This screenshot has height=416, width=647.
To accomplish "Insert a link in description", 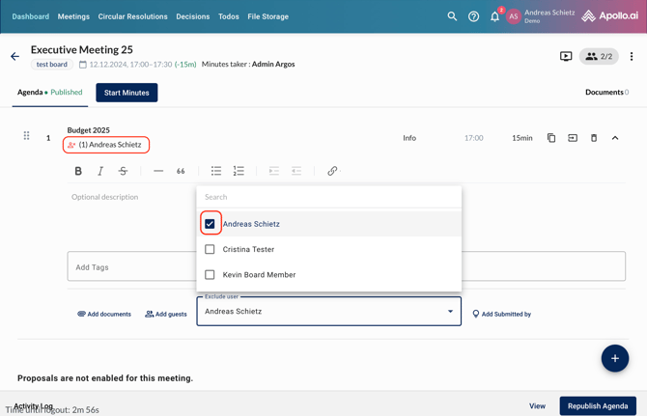I will click(332, 171).
